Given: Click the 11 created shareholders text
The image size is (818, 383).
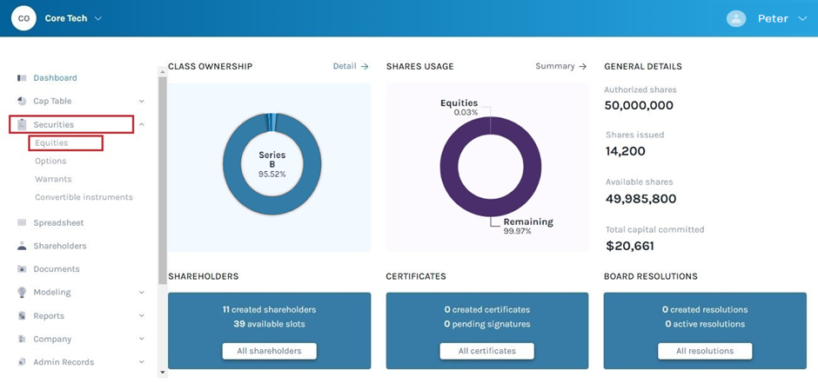Looking at the screenshot, I should click(x=269, y=310).
